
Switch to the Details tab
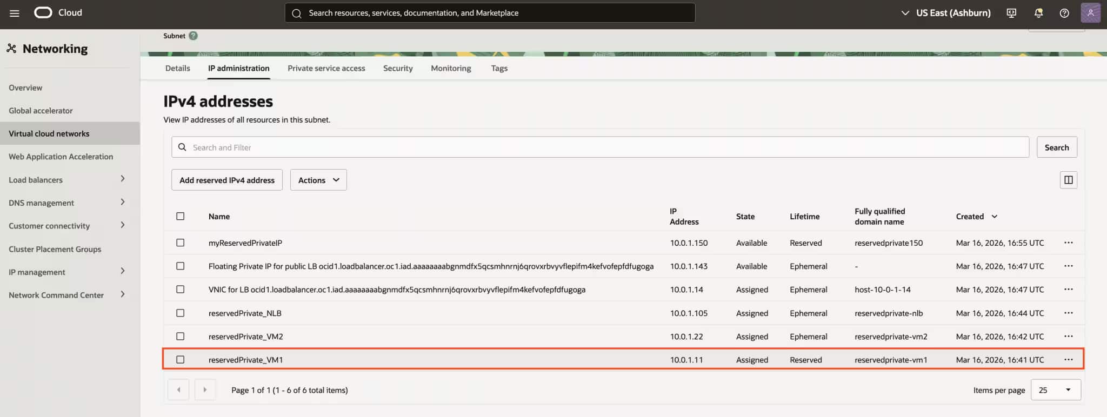pos(177,68)
